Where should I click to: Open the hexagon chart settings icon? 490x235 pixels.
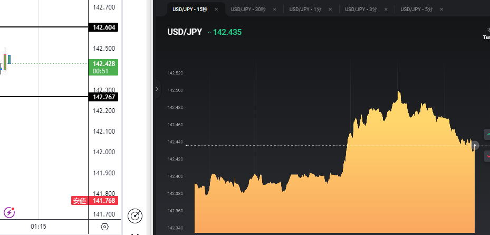tap(104, 227)
